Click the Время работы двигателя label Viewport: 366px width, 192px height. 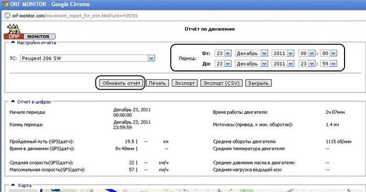240,112
